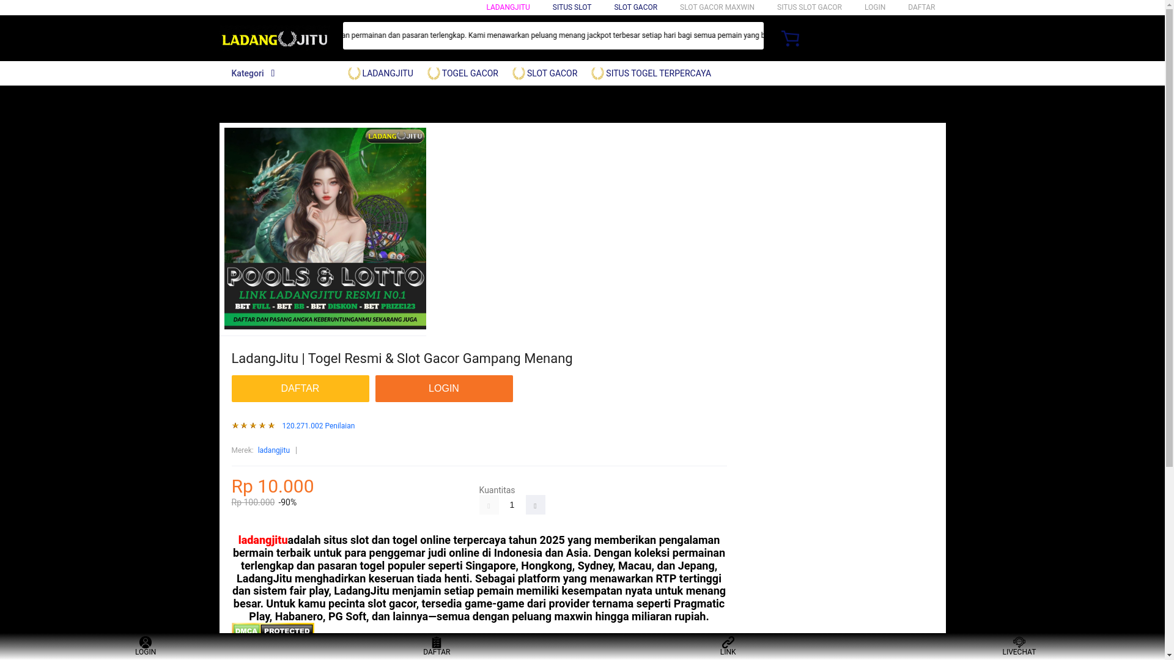Select SLOT GACOR category link text
Screen dimensions: 1174x660
point(552,73)
